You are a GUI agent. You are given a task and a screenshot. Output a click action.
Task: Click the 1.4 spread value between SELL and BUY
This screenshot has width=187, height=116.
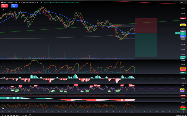coord(9,6)
